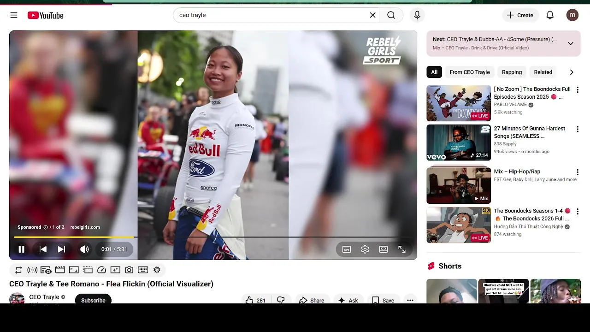Open Mix – Hip-Hop/Rap thumbnail
Viewport: 590px width, 332px height.
459,185
